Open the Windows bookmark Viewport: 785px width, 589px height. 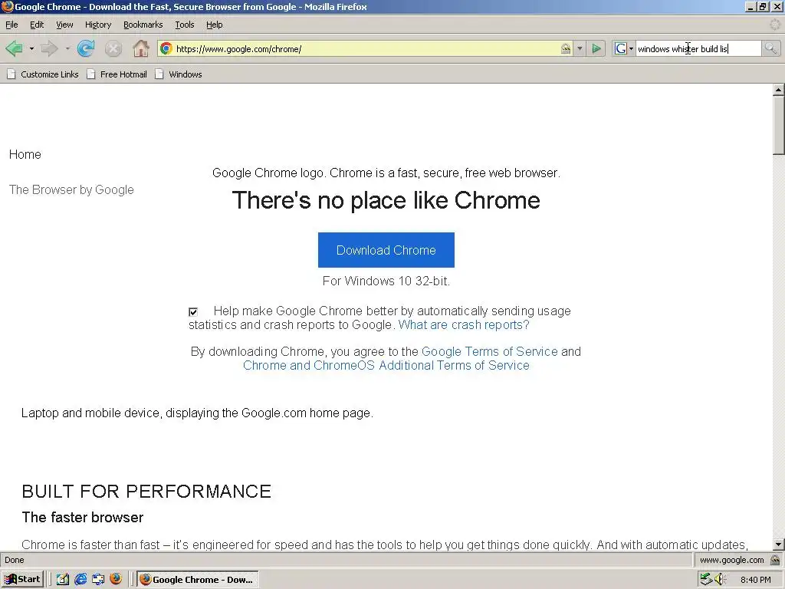(178, 74)
